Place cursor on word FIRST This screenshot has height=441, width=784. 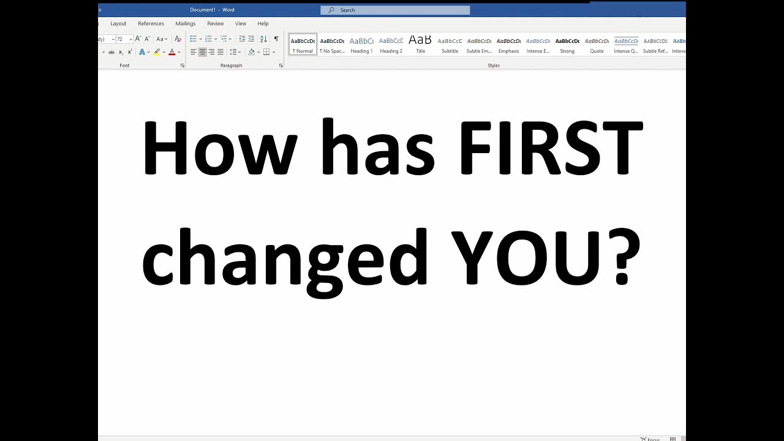(x=551, y=148)
